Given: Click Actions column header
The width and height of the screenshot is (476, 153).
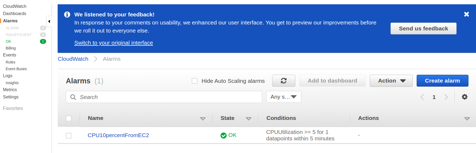Looking at the screenshot, I should (368, 118).
